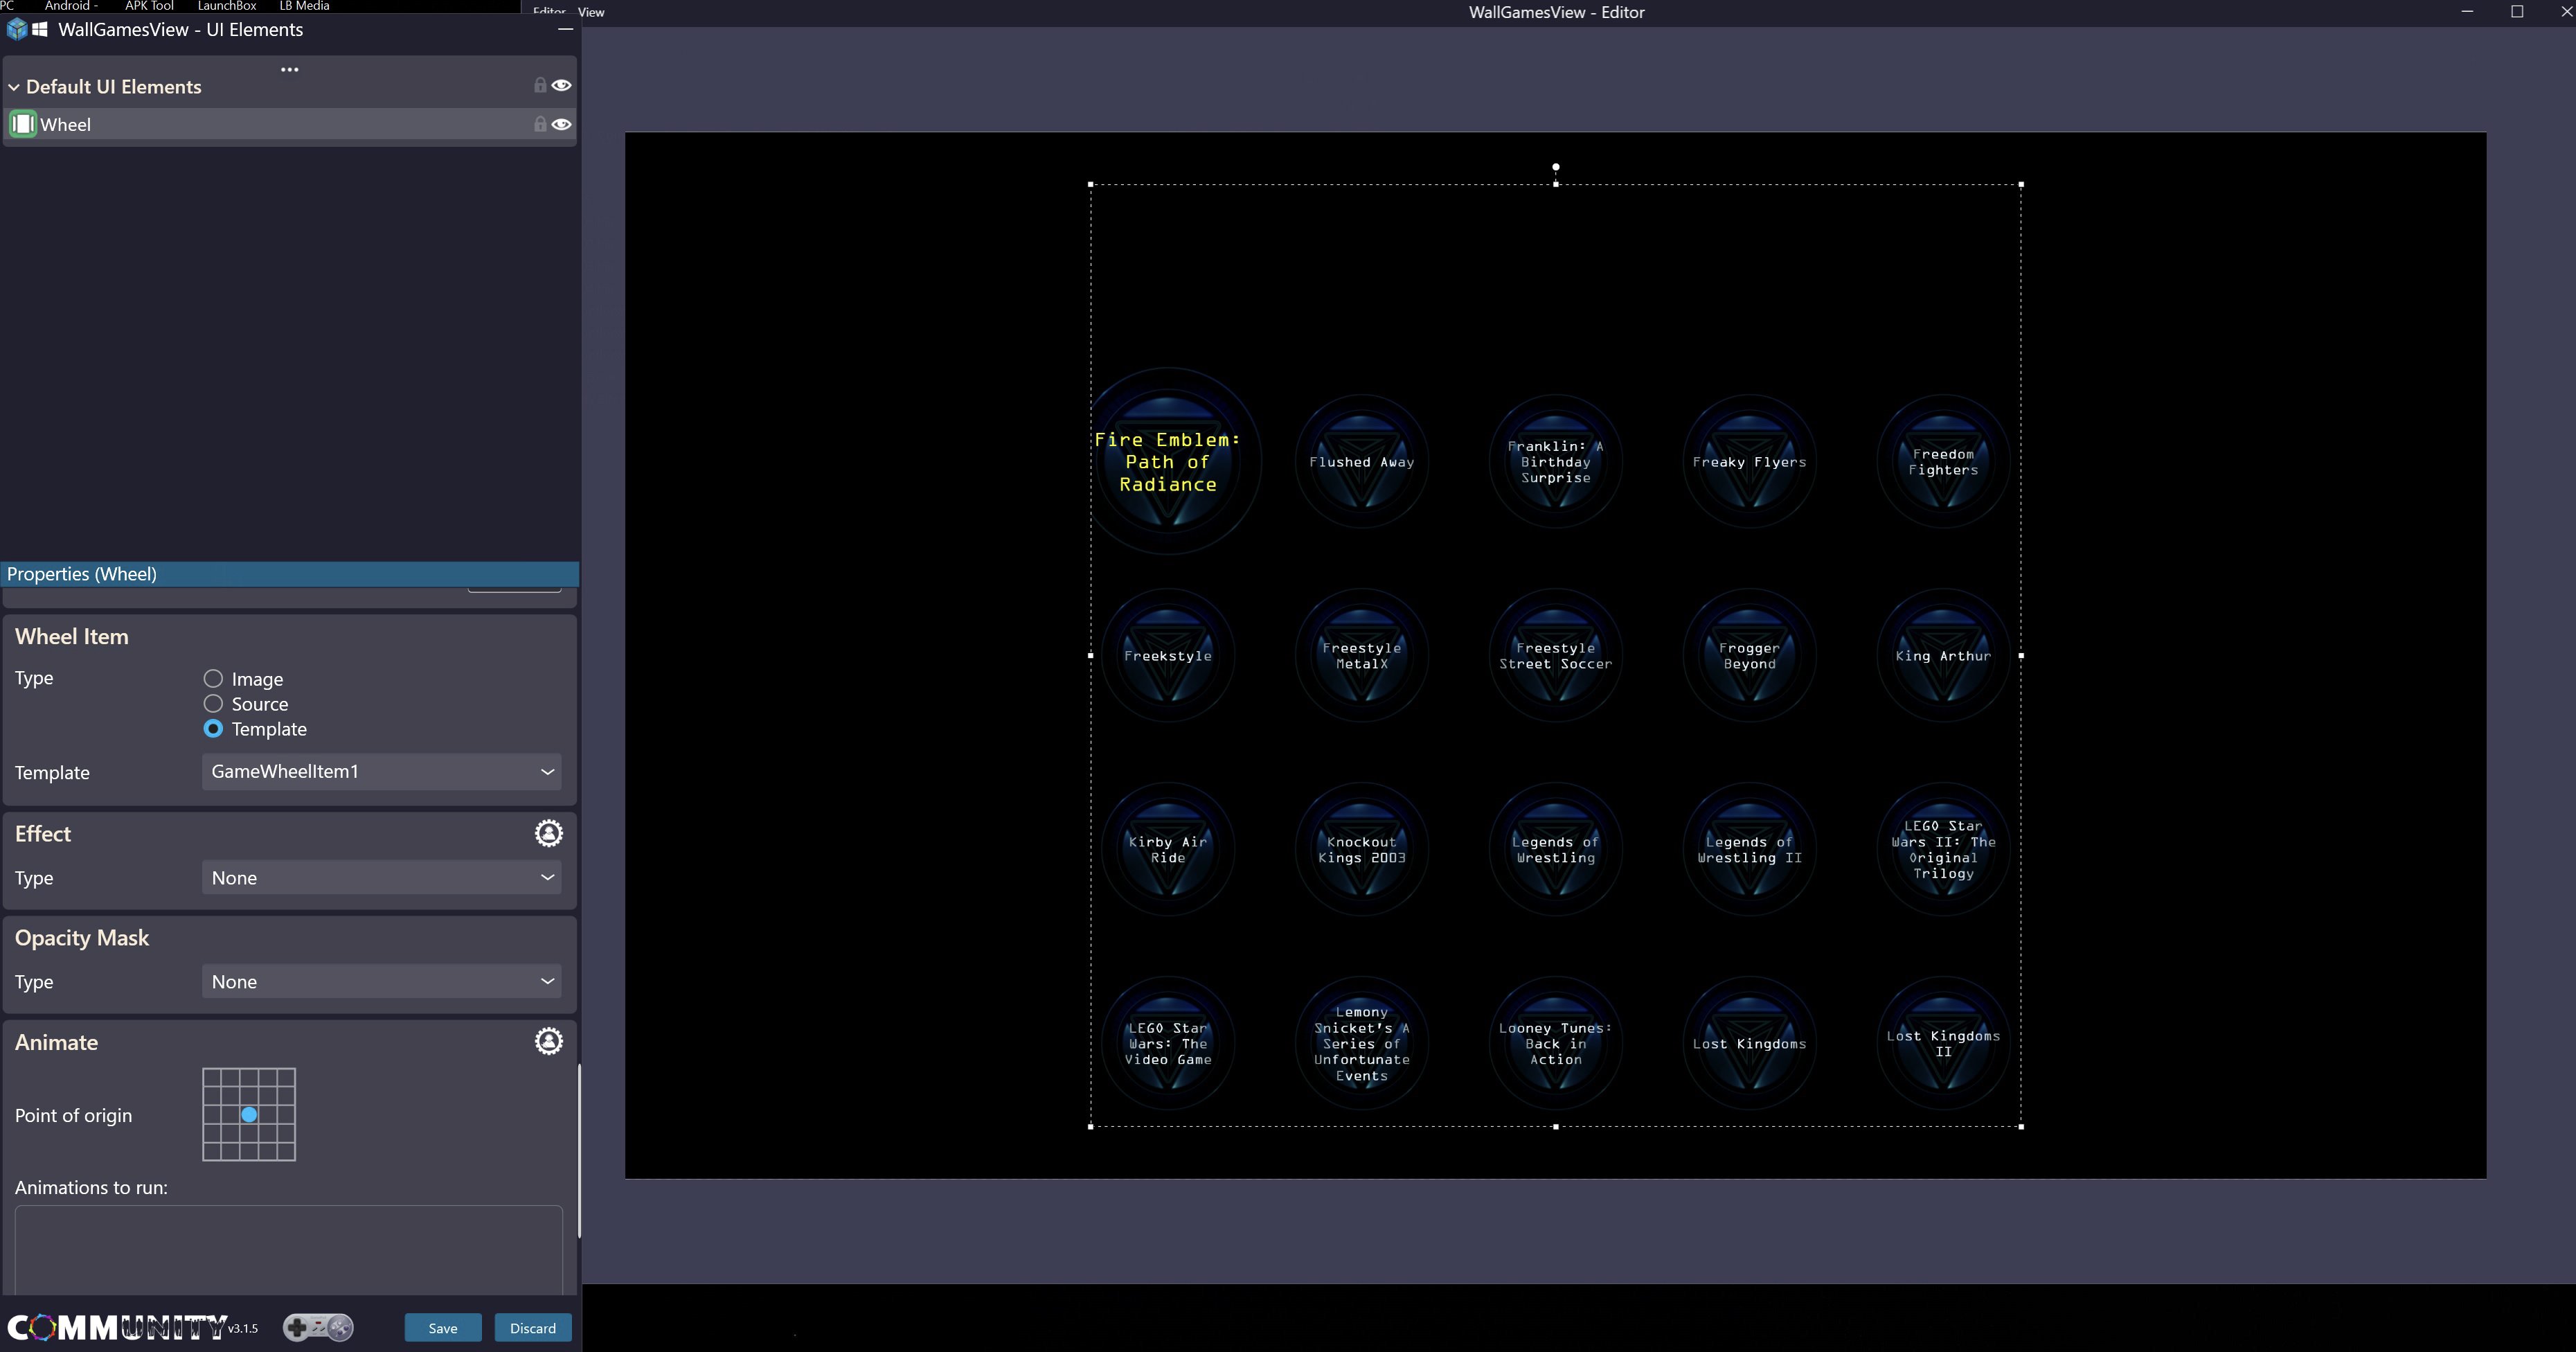Screen dimensions: 2576x1352
Task: Click the properties panel scrollbar
Action: point(579,1150)
